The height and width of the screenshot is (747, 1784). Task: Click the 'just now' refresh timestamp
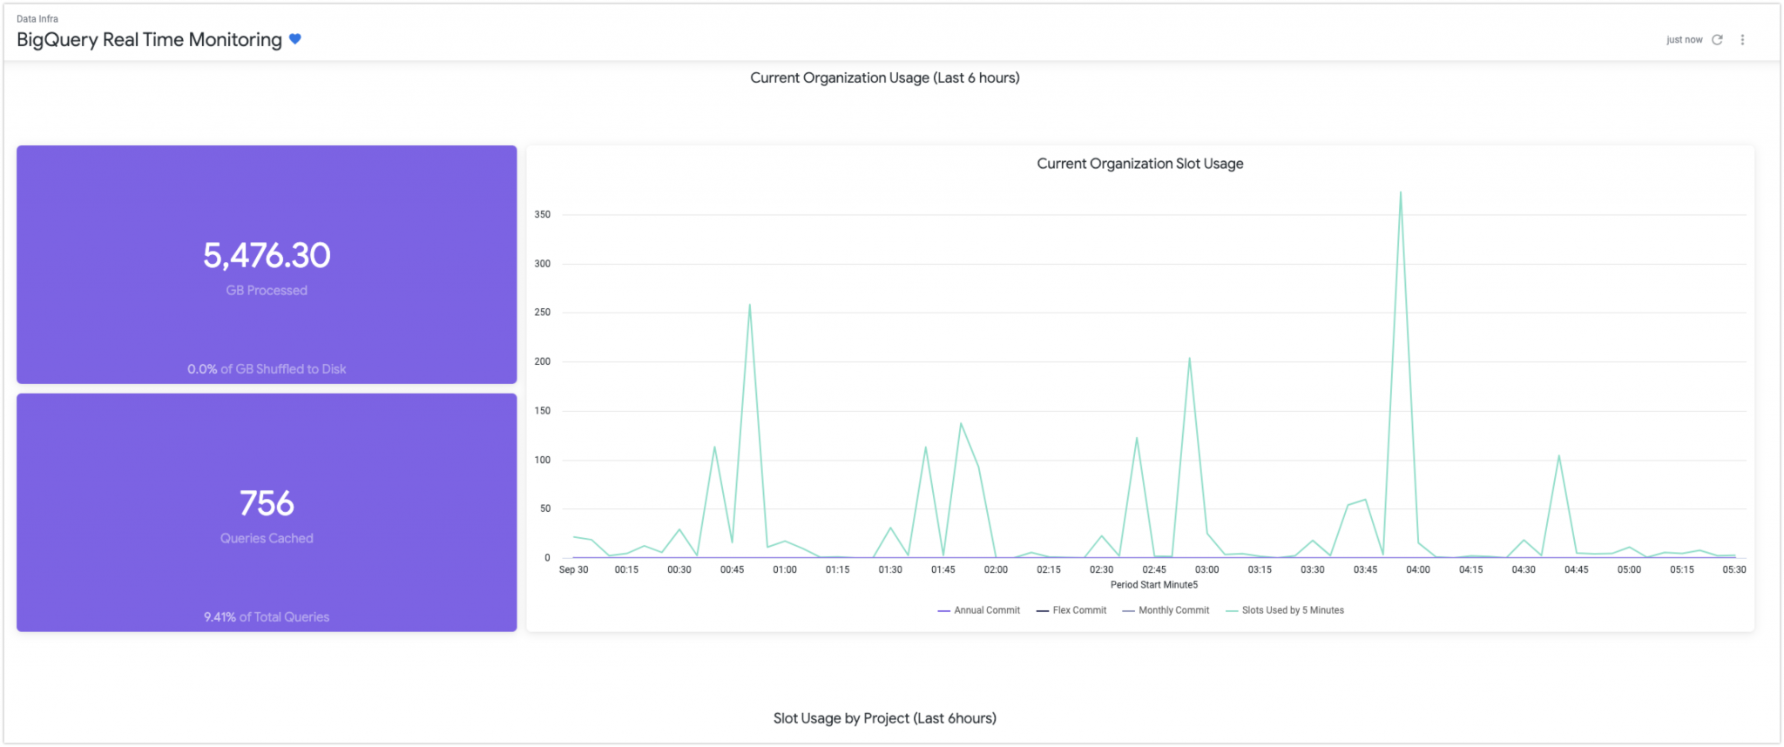1684,40
